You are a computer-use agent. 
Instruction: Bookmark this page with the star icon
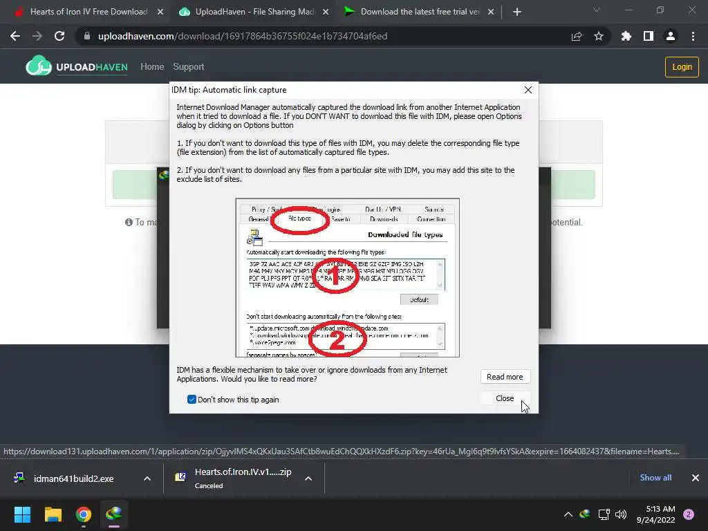click(x=599, y=36)
